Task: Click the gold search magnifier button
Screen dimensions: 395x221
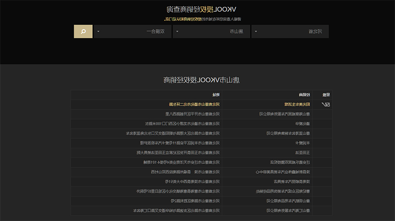Action: point(83,32)
